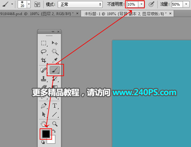Click the 模式 label
Image resolution: width=191 pixels, height=147 pixels.
(x=51, y=5)
